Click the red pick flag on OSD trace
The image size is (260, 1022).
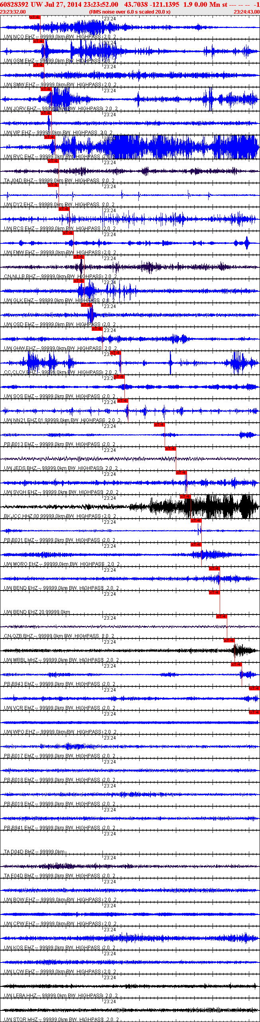(x=86, y=305)
